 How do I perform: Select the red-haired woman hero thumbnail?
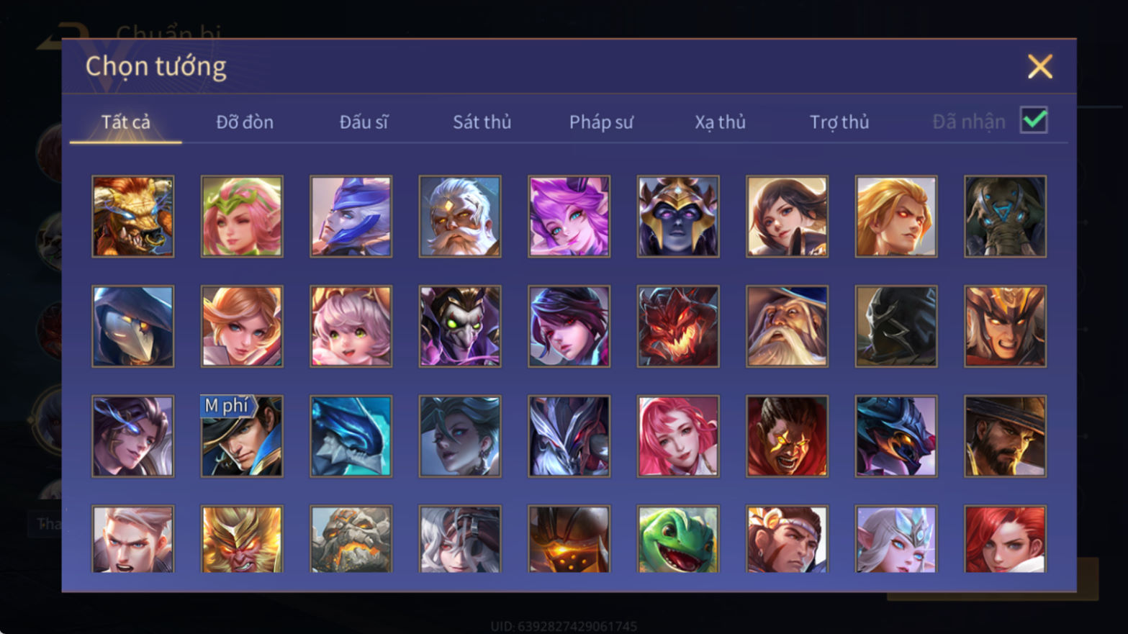[x=1005, y=539]
